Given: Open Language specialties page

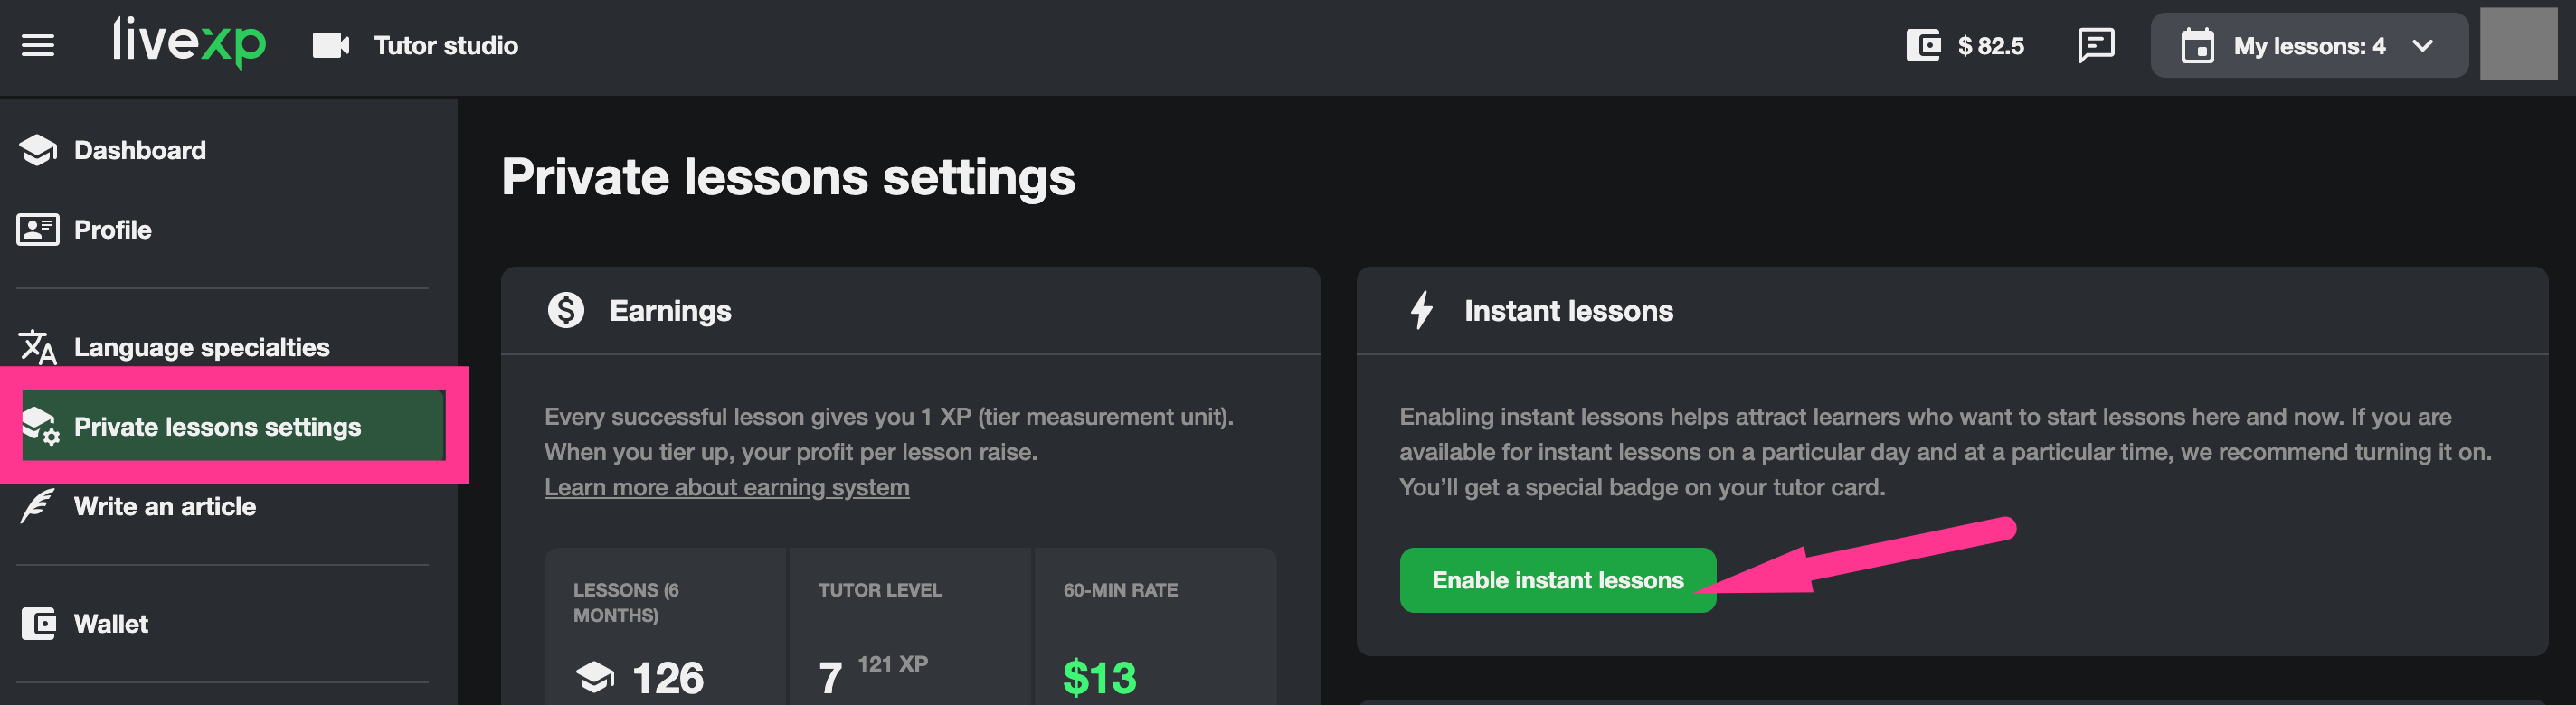Looking at the screenshot, I should click(201, 347).
